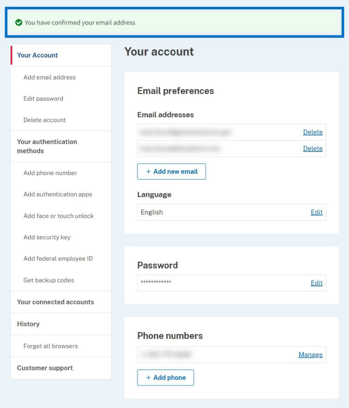Click the green confirmation checkmark icon
The width and height of the screenshot is (349, 408).
pyautogui.click(x=20, y=23)
